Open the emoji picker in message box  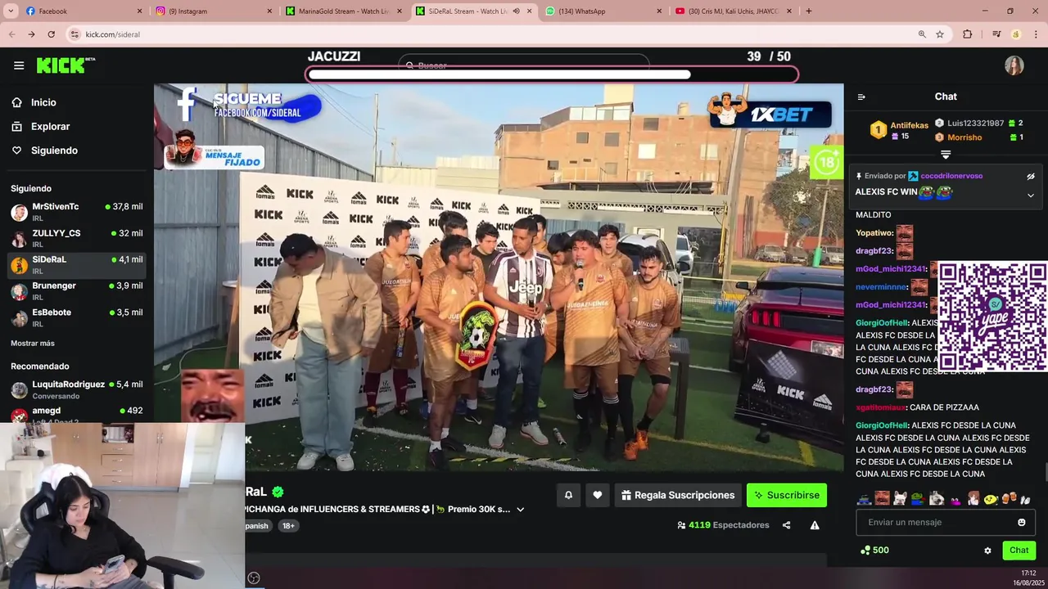(x=1021, y=522)
